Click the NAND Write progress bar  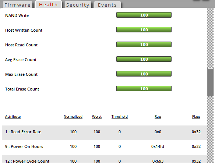144,15
